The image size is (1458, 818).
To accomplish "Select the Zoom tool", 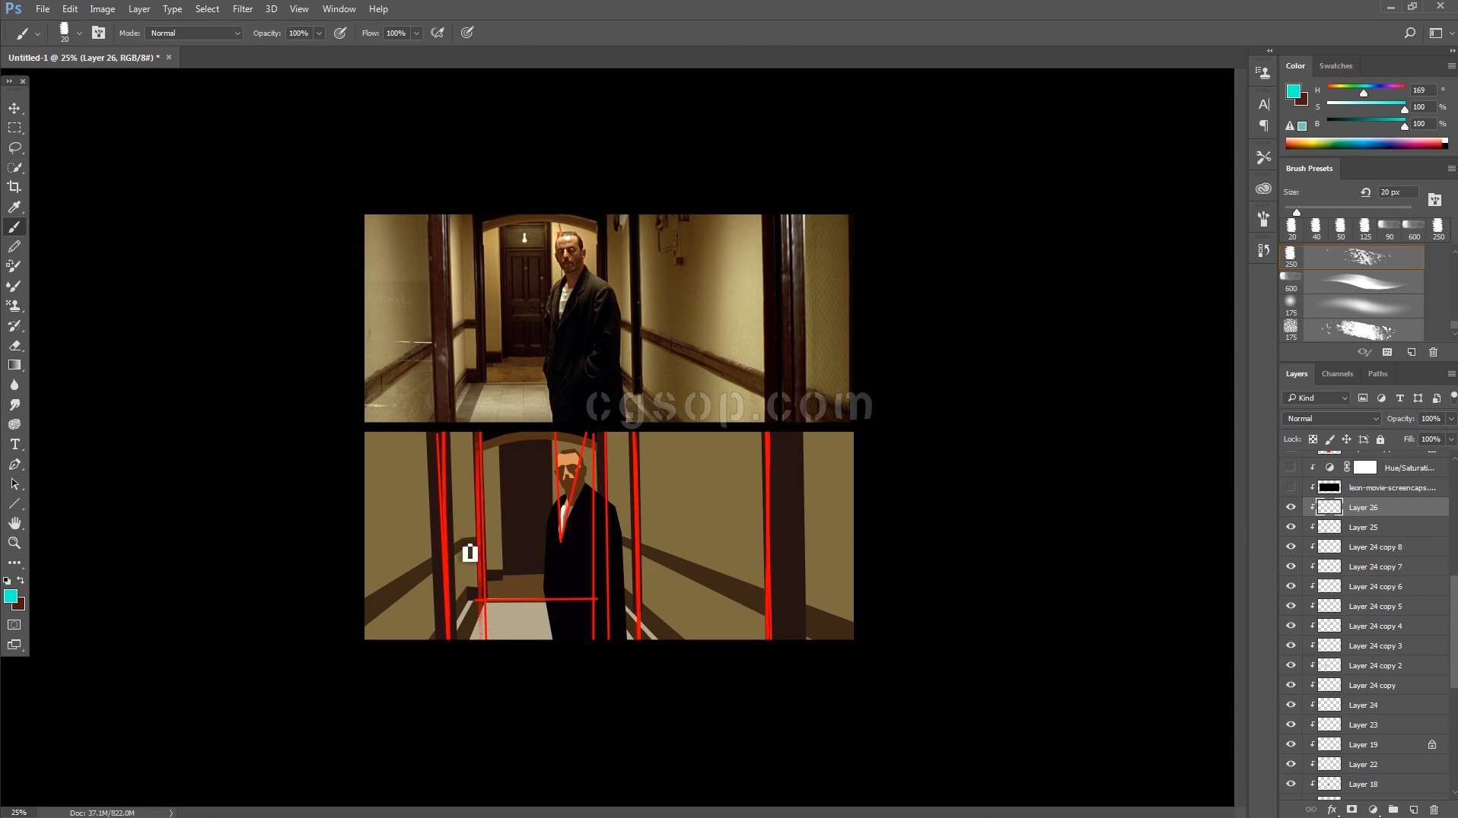I will click(14, 543).
